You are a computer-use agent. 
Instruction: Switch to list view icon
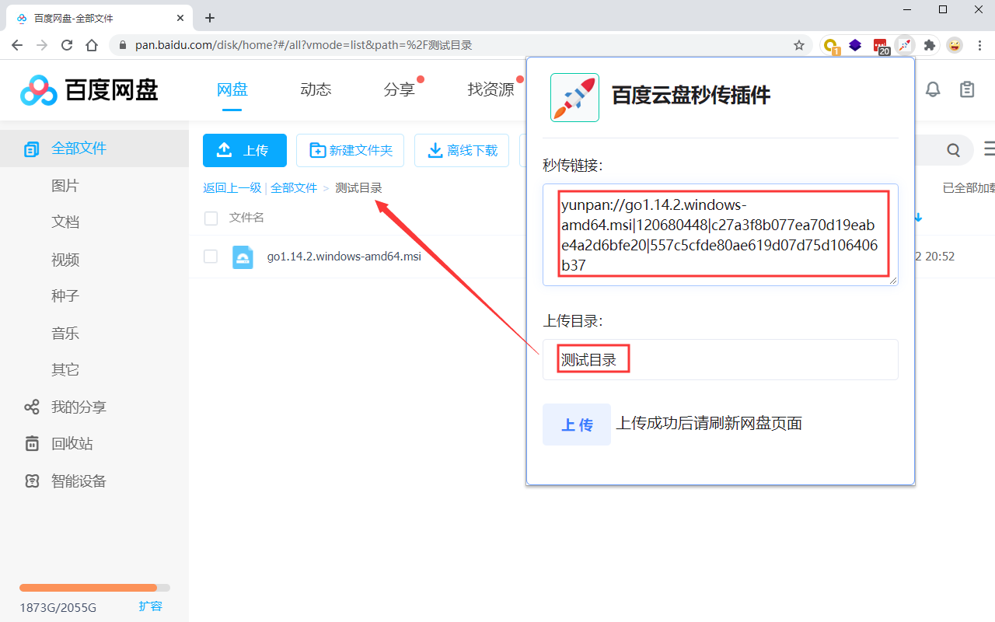click(989, 149)
